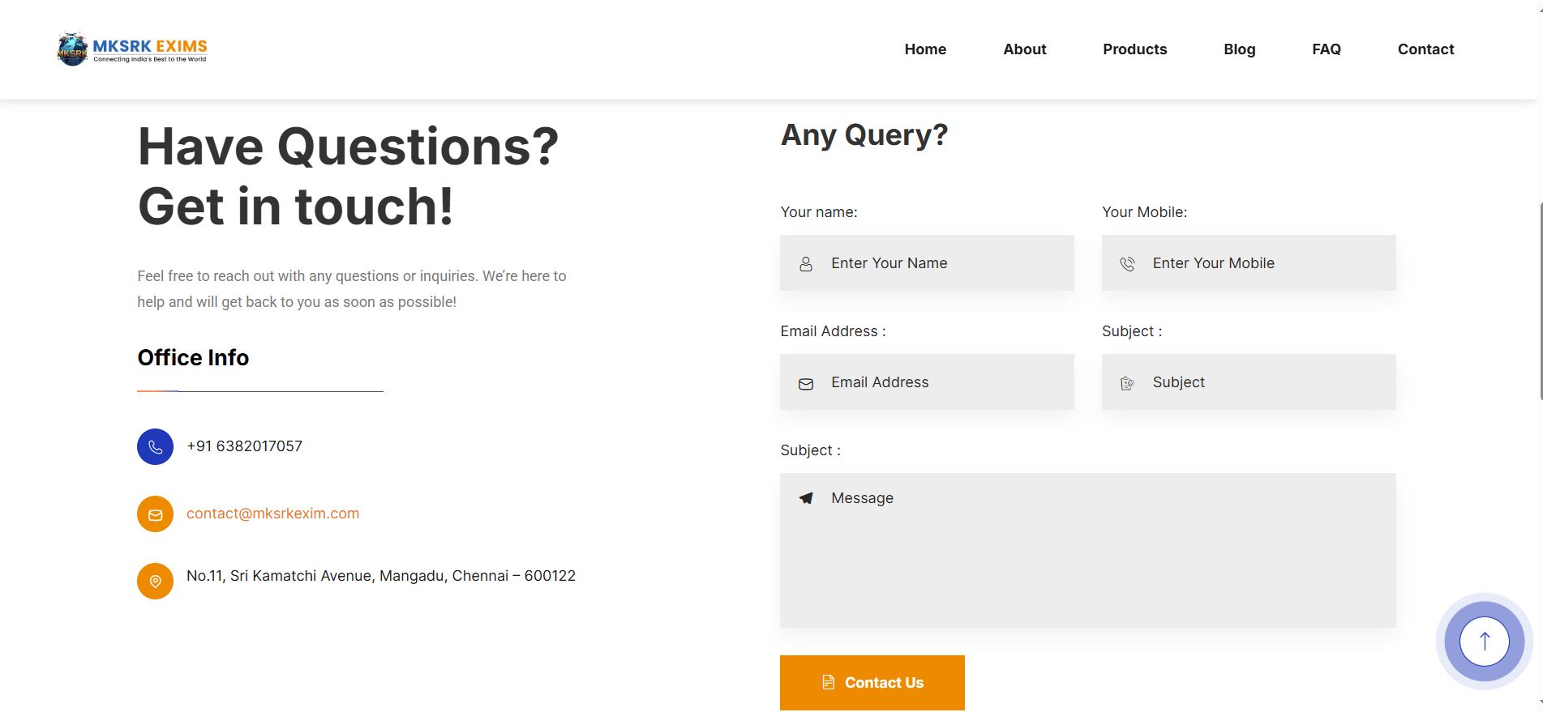Viewport: 1543px width, 712px height.
Task: Click the paper plane icon in message box
Action: [x=806, y=498]
